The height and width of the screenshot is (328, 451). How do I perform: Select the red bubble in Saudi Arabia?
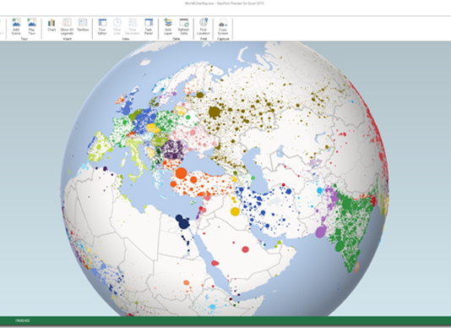[245, 249]
